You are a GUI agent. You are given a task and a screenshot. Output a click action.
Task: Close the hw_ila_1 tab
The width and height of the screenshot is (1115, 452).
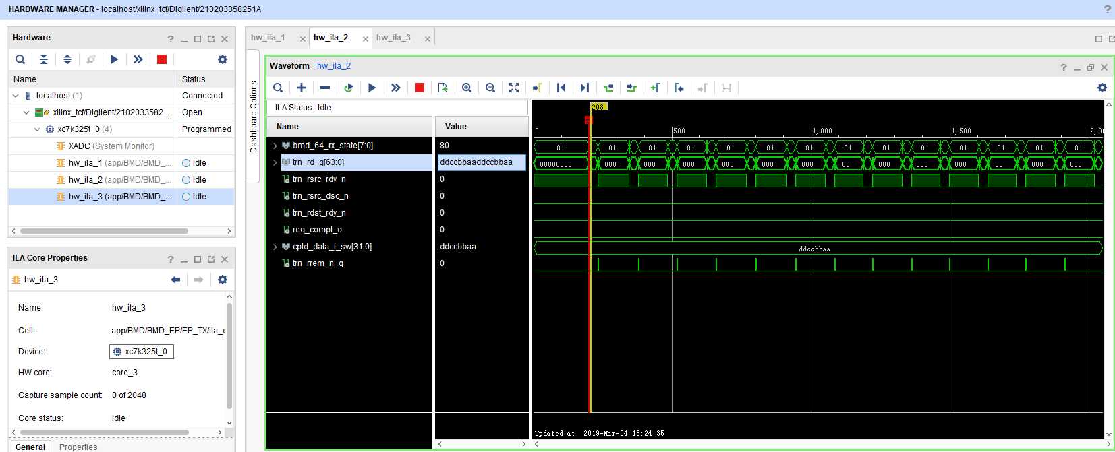pos(303,39)
